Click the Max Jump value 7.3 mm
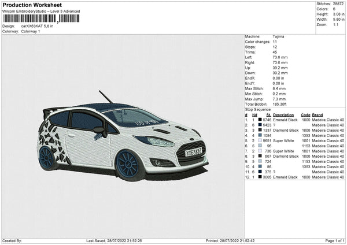The image size is (347, 245). pos(279,99)
